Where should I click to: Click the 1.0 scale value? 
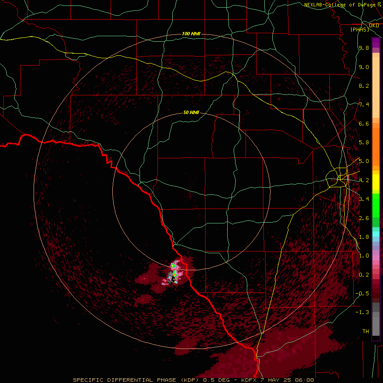pos(364,256)
